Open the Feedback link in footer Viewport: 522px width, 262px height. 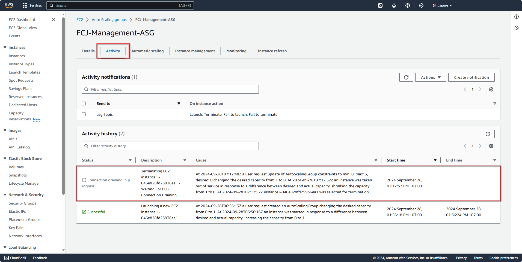pos(40,258)
